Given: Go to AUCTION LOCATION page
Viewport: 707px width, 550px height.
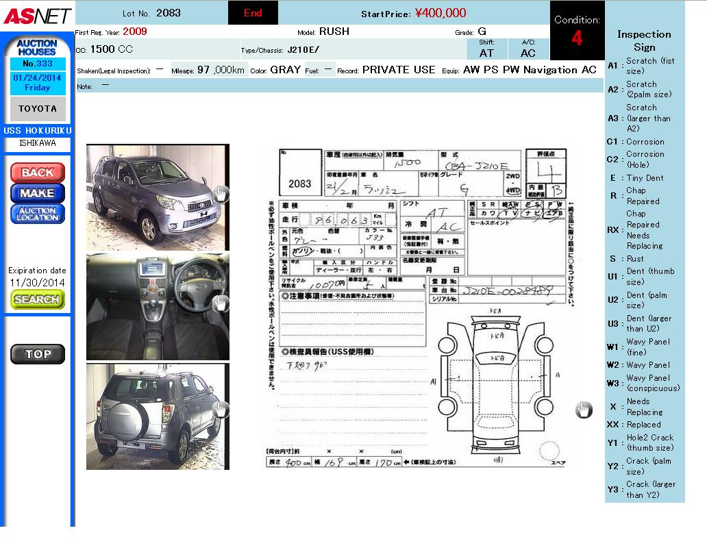Looking at the screenshot, I should point(38,214).
